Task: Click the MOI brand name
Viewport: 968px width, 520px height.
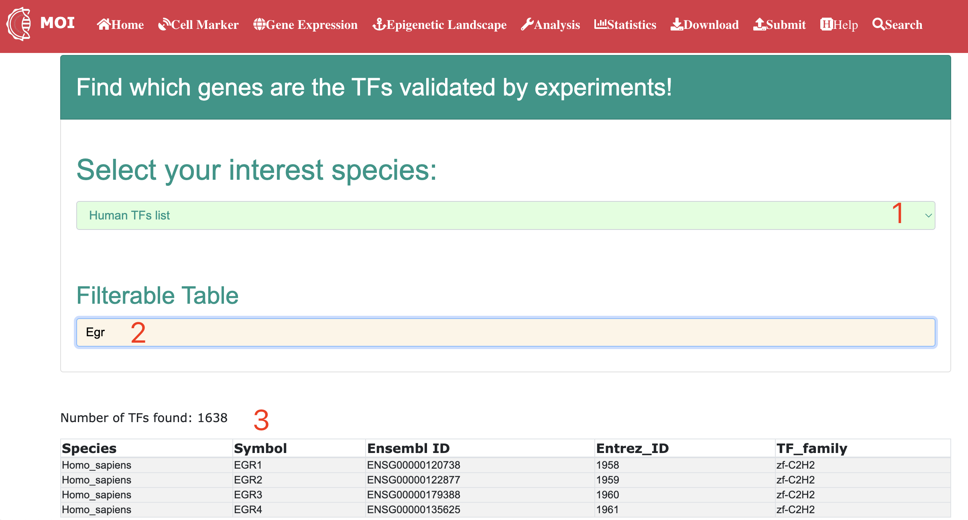Action: coord(57,23)
